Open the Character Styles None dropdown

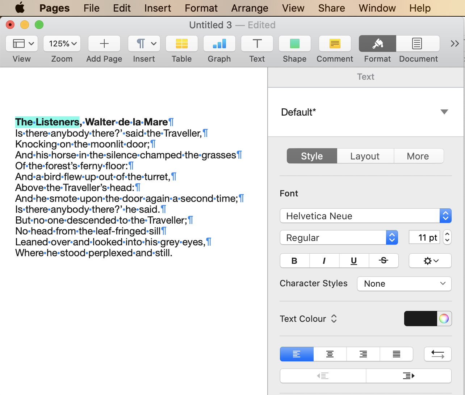(x=404, y=283)
